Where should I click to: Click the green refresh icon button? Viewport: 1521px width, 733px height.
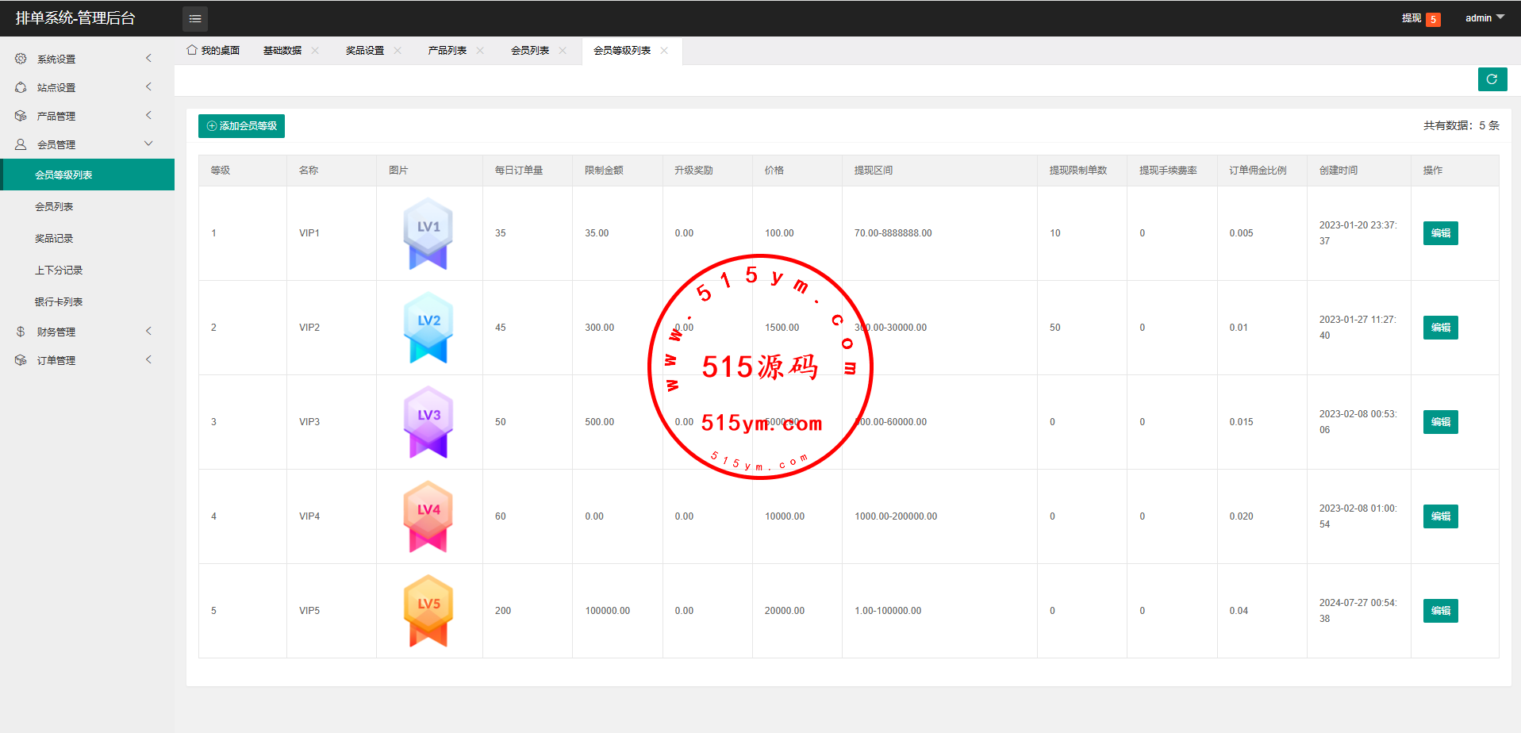tap(1492, 79)
